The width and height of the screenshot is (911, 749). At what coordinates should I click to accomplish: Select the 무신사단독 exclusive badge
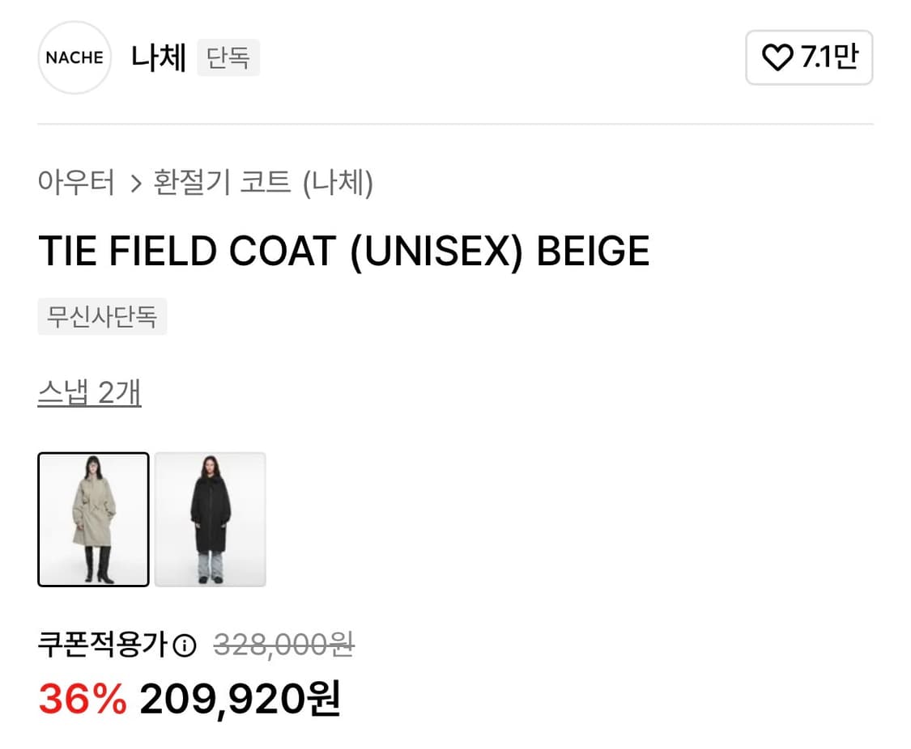pos(102,316)
